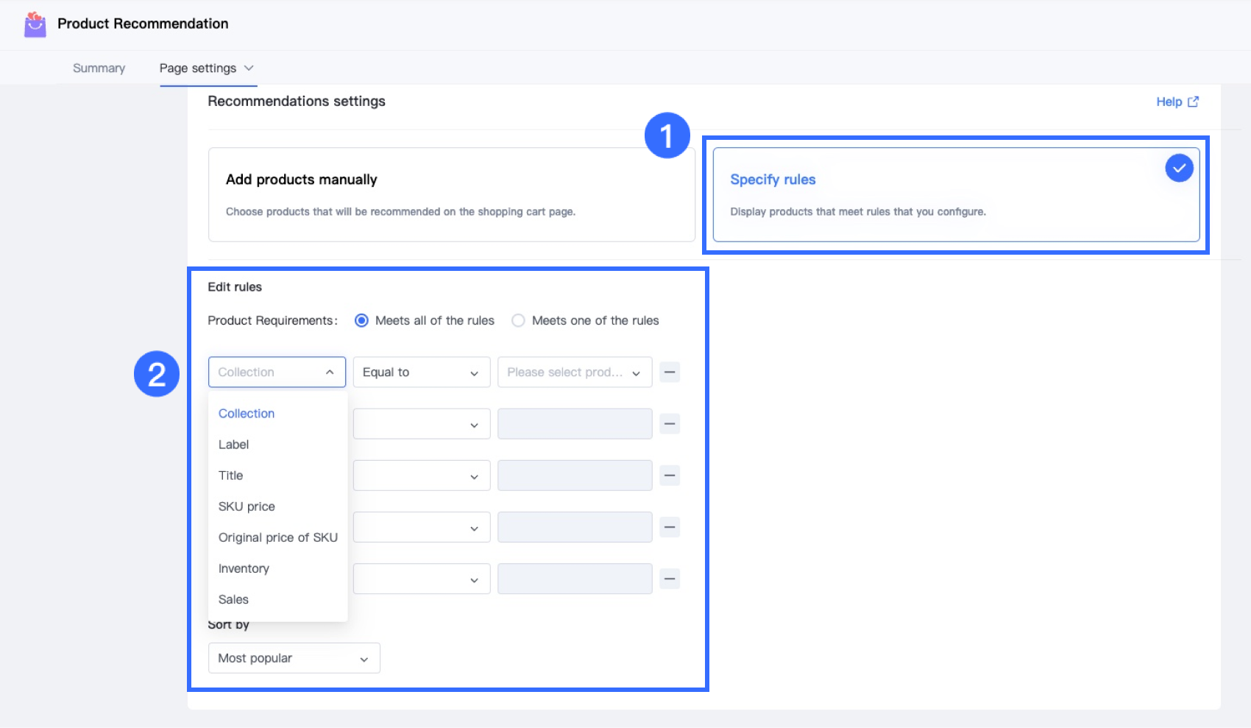Select the 'Add products manually' card
The width and height of the screenshot is (1251, 728).
[x=451, y=194]
